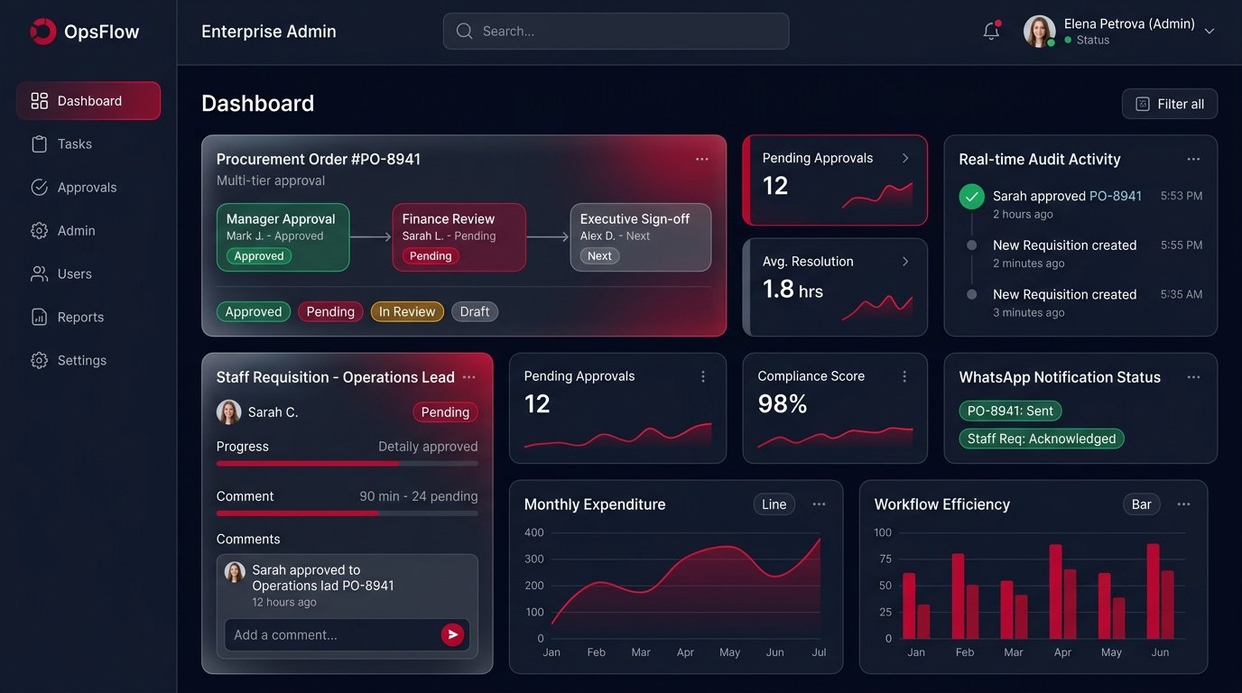Open the PO-8941 link in audit activity
This screenshot has width=1242, height=693.
pos(1116,196)
